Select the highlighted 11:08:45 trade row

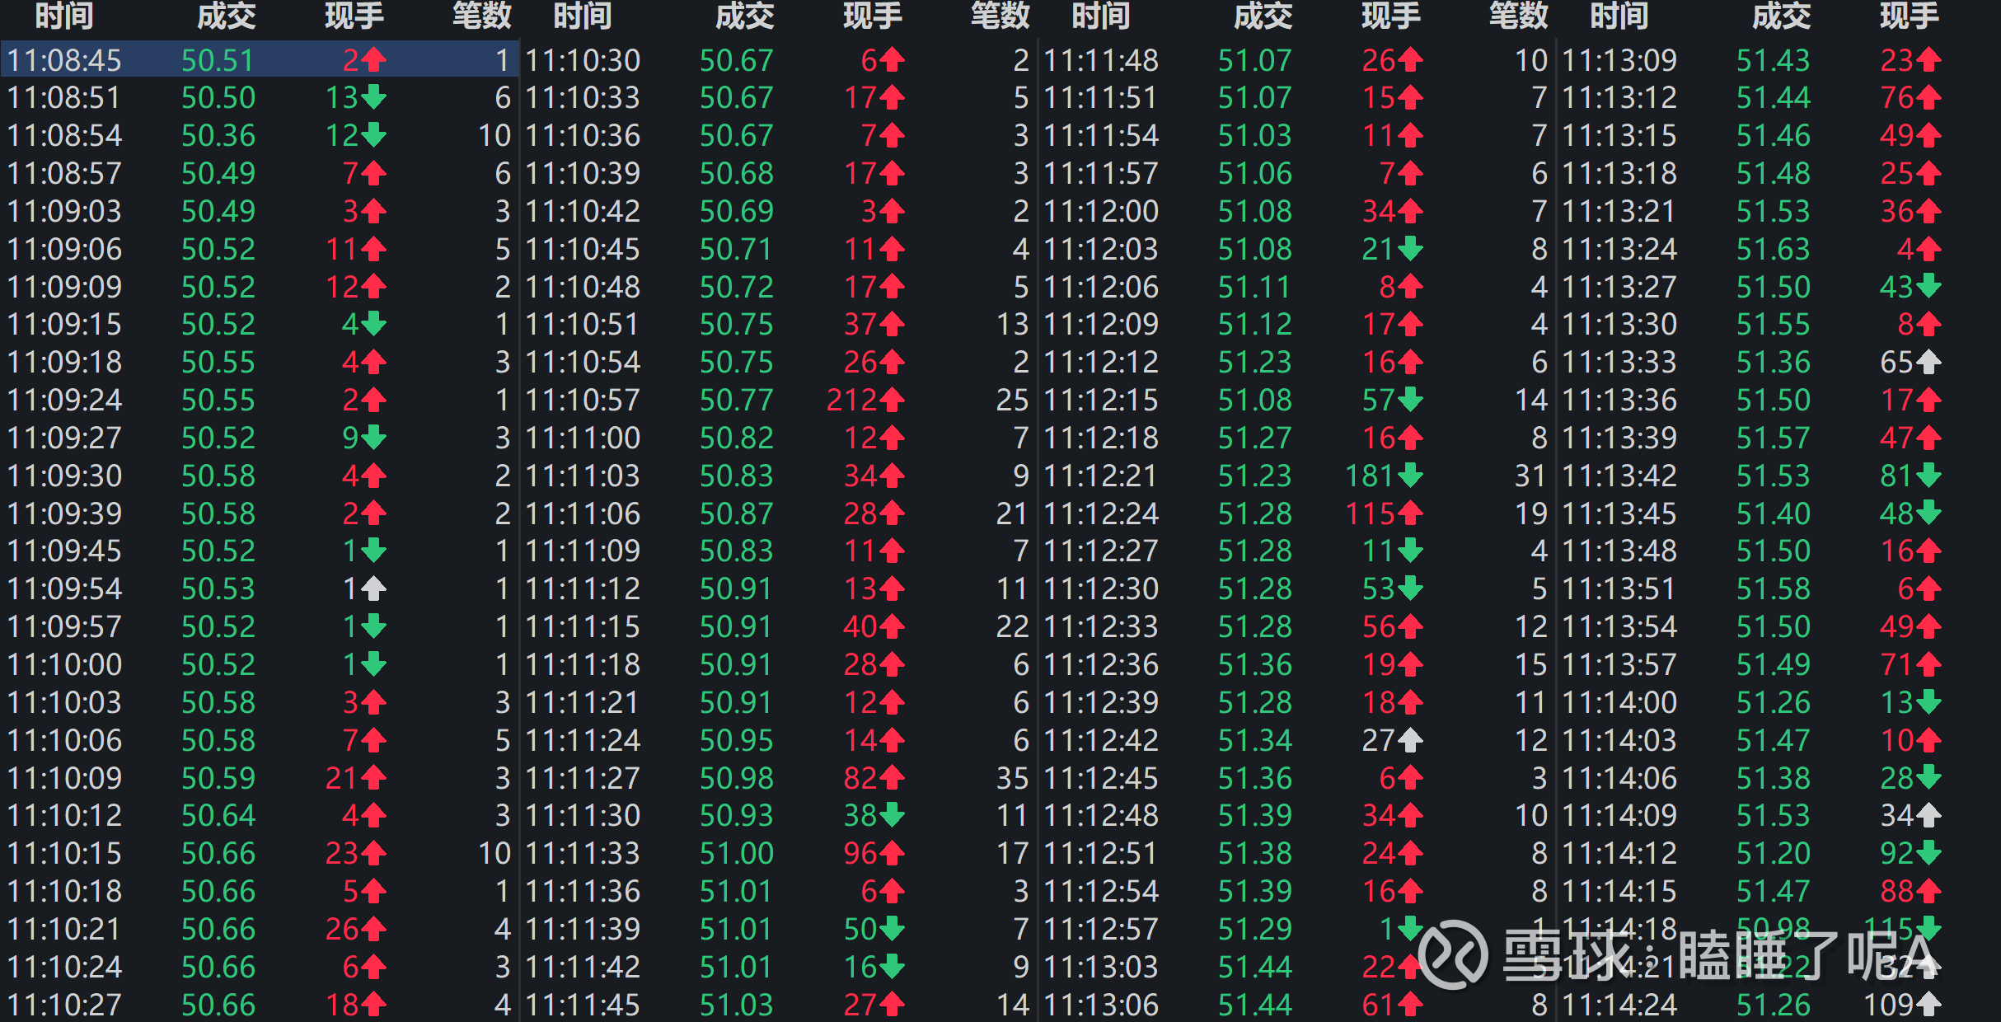pyautogui.click(x=259, y=60)
